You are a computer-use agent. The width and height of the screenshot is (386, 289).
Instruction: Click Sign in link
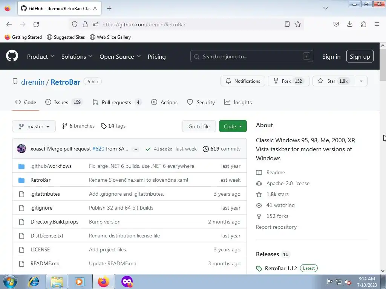coord(331,56)
